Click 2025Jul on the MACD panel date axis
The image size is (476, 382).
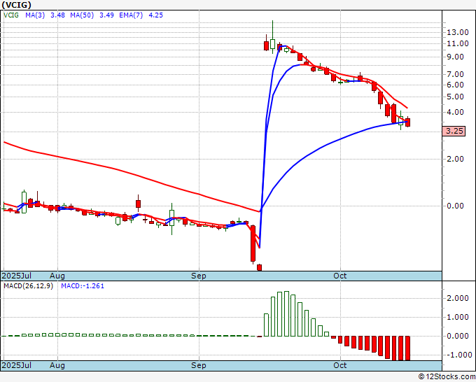tap(17, 365)
